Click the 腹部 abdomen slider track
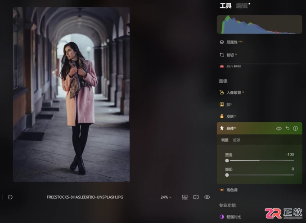 click(260, 175)
